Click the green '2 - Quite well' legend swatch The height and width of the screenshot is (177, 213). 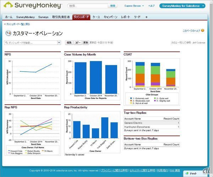155,98
